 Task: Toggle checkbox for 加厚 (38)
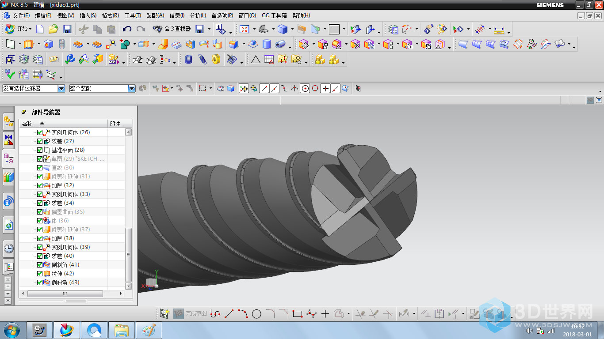(40, 238)
